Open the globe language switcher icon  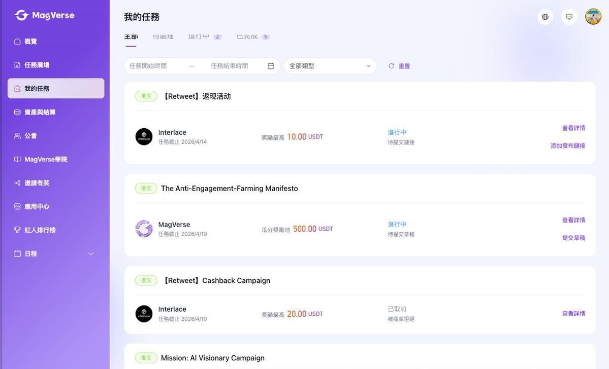(x=545, y=17)
